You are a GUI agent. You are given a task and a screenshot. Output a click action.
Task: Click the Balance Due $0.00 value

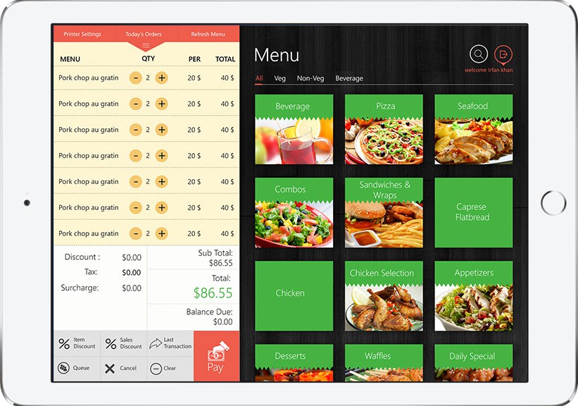(222, 322)
